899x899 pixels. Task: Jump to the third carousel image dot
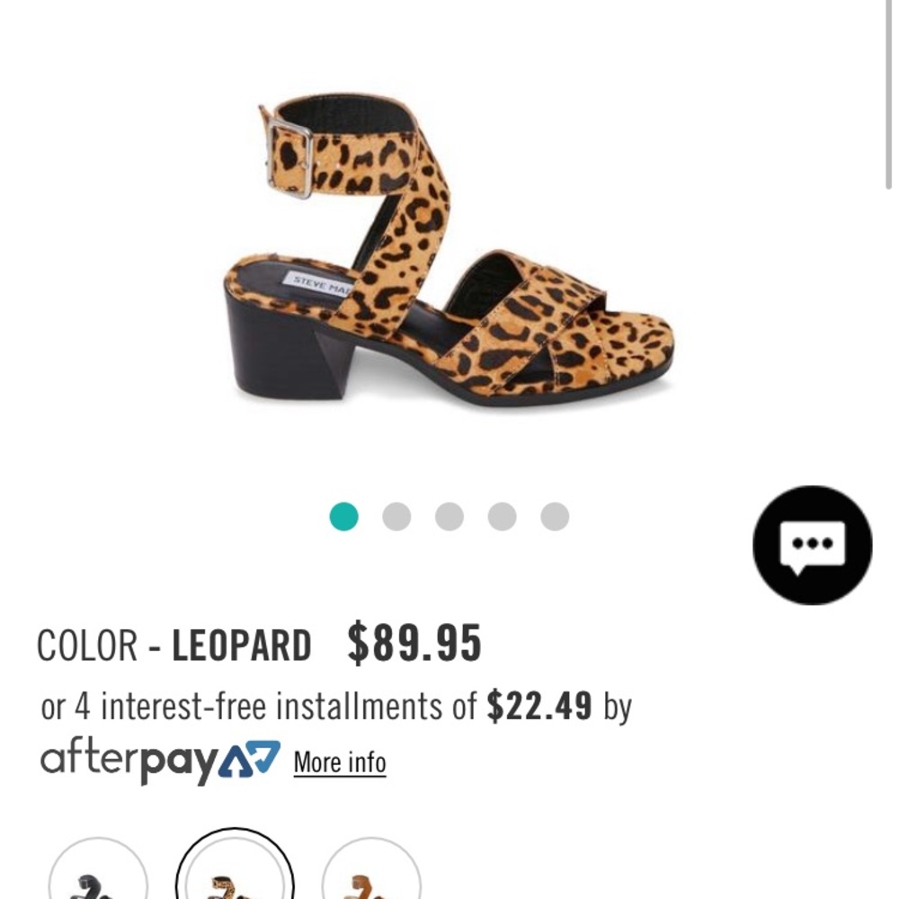[x=449, y=517]
